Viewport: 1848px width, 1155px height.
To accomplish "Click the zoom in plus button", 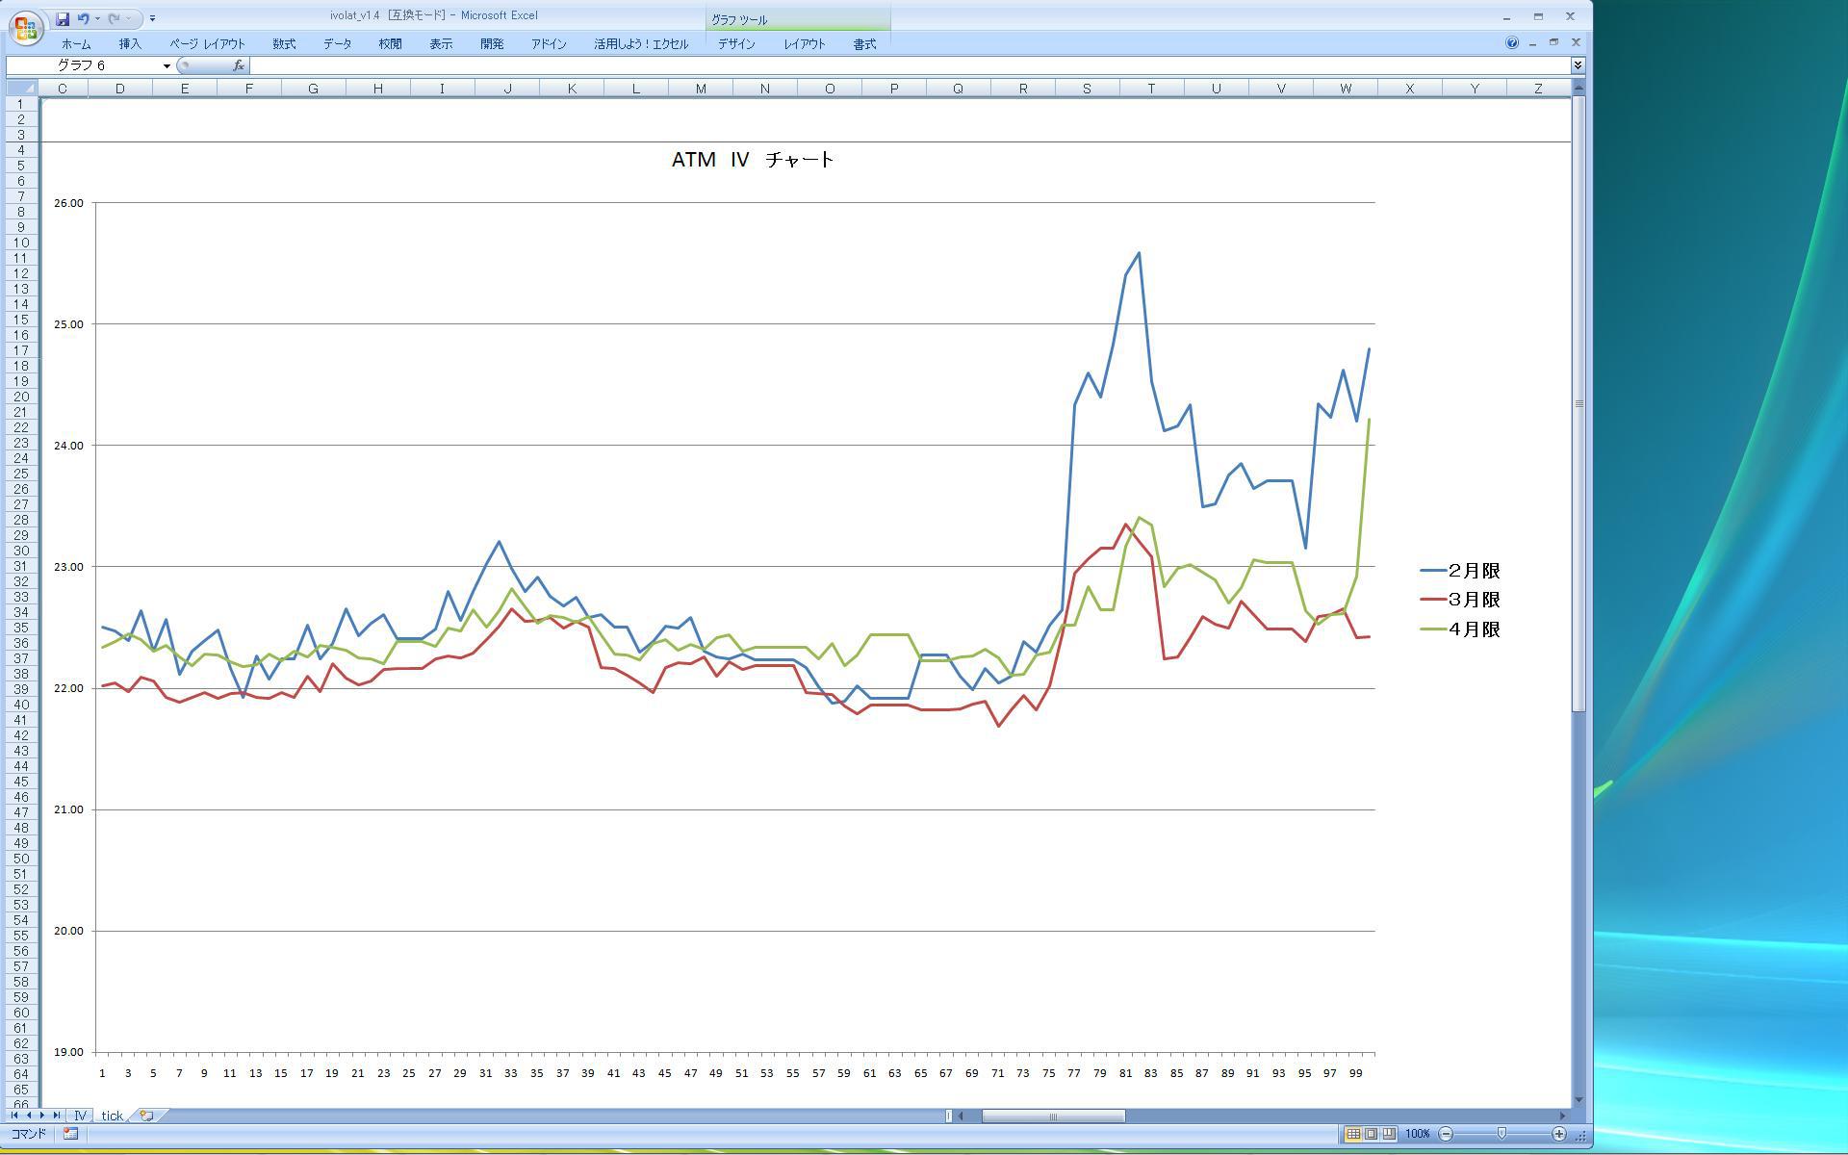I will 1558,1134.
